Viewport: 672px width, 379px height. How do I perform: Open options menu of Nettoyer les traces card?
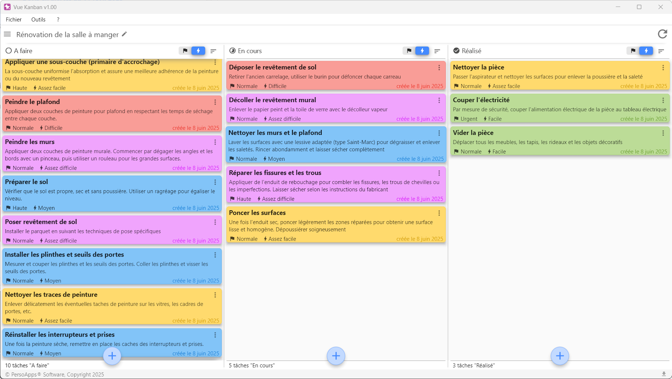pyautogui.click(x=215, y=295)
